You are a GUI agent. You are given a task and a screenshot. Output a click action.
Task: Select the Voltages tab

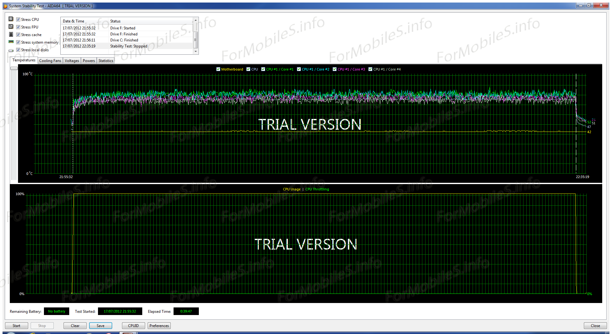72,61
